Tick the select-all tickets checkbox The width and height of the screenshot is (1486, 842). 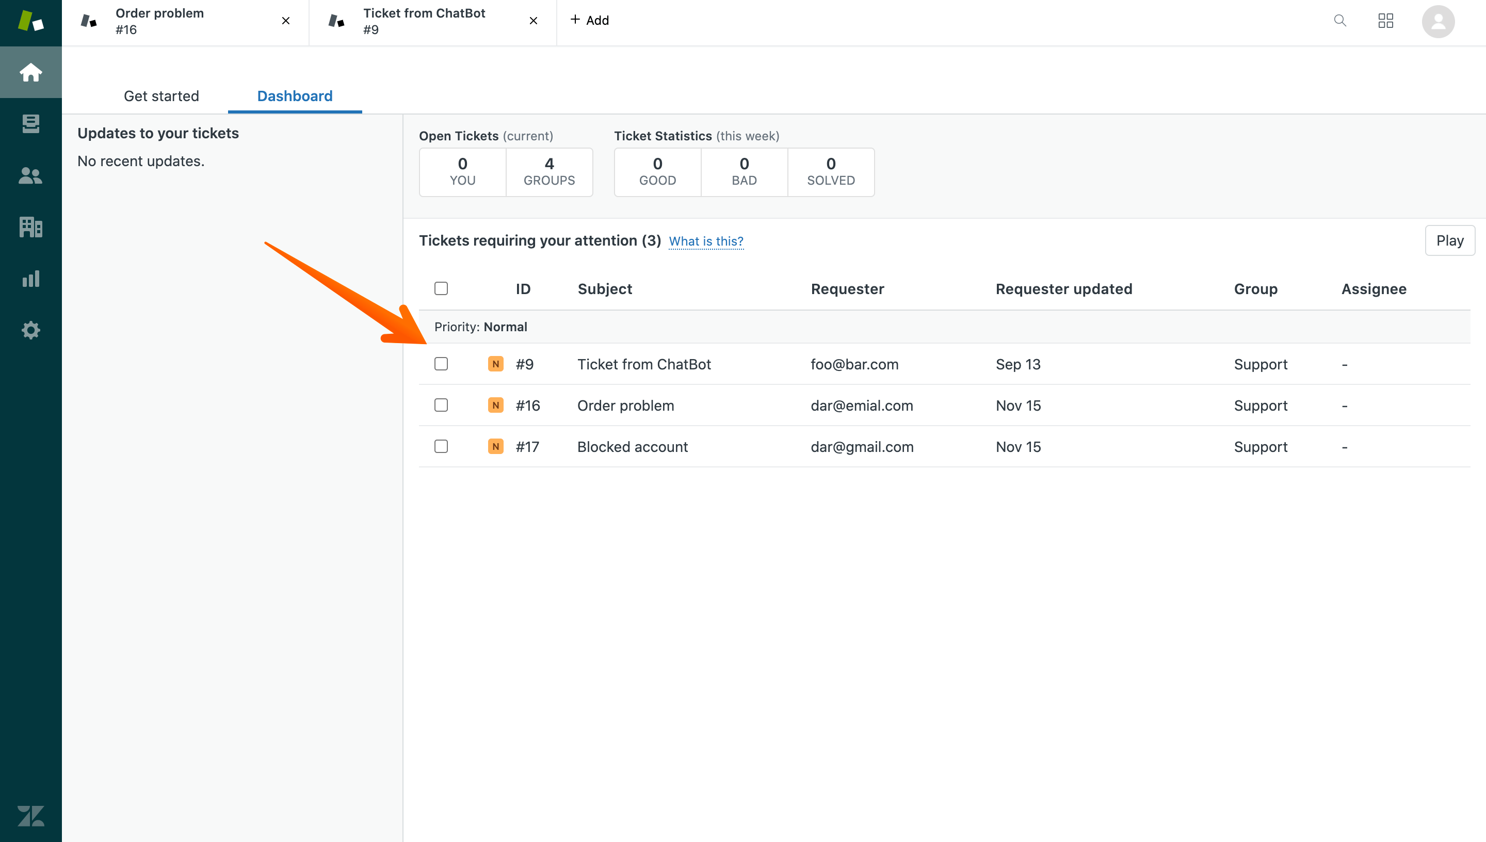pyautogui.click(x=441, y=288)
